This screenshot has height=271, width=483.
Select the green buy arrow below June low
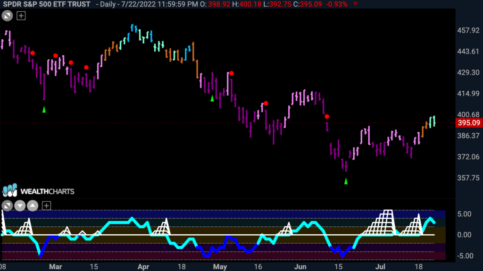click(x=346, y=181)
